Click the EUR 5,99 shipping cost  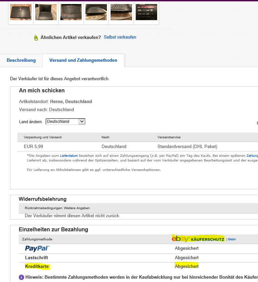point(33,146)
